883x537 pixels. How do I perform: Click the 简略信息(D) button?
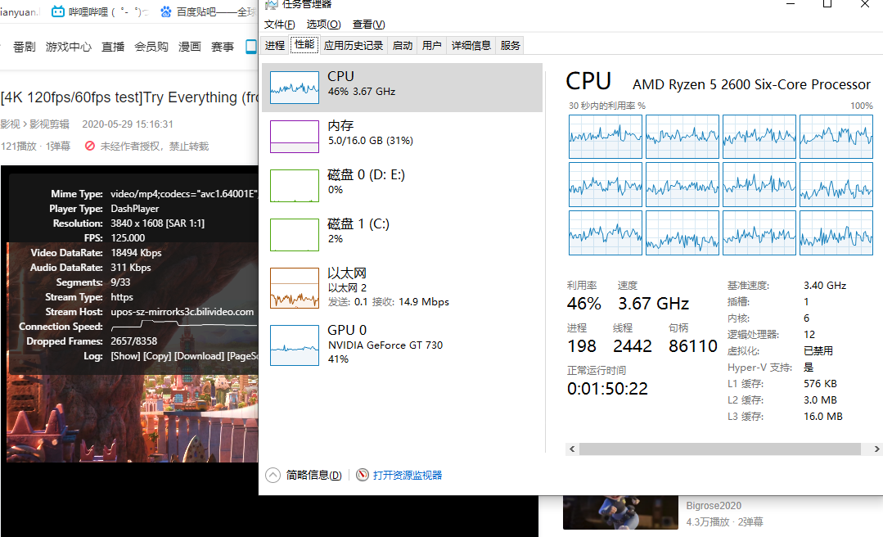pos(313,475)
